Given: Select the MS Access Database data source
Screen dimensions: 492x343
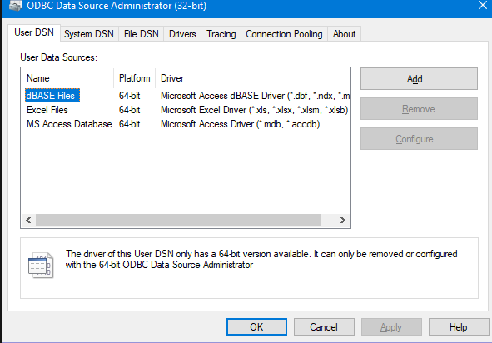Looking at the screenshot, I should pyautogui.click(x=69, y=124).
